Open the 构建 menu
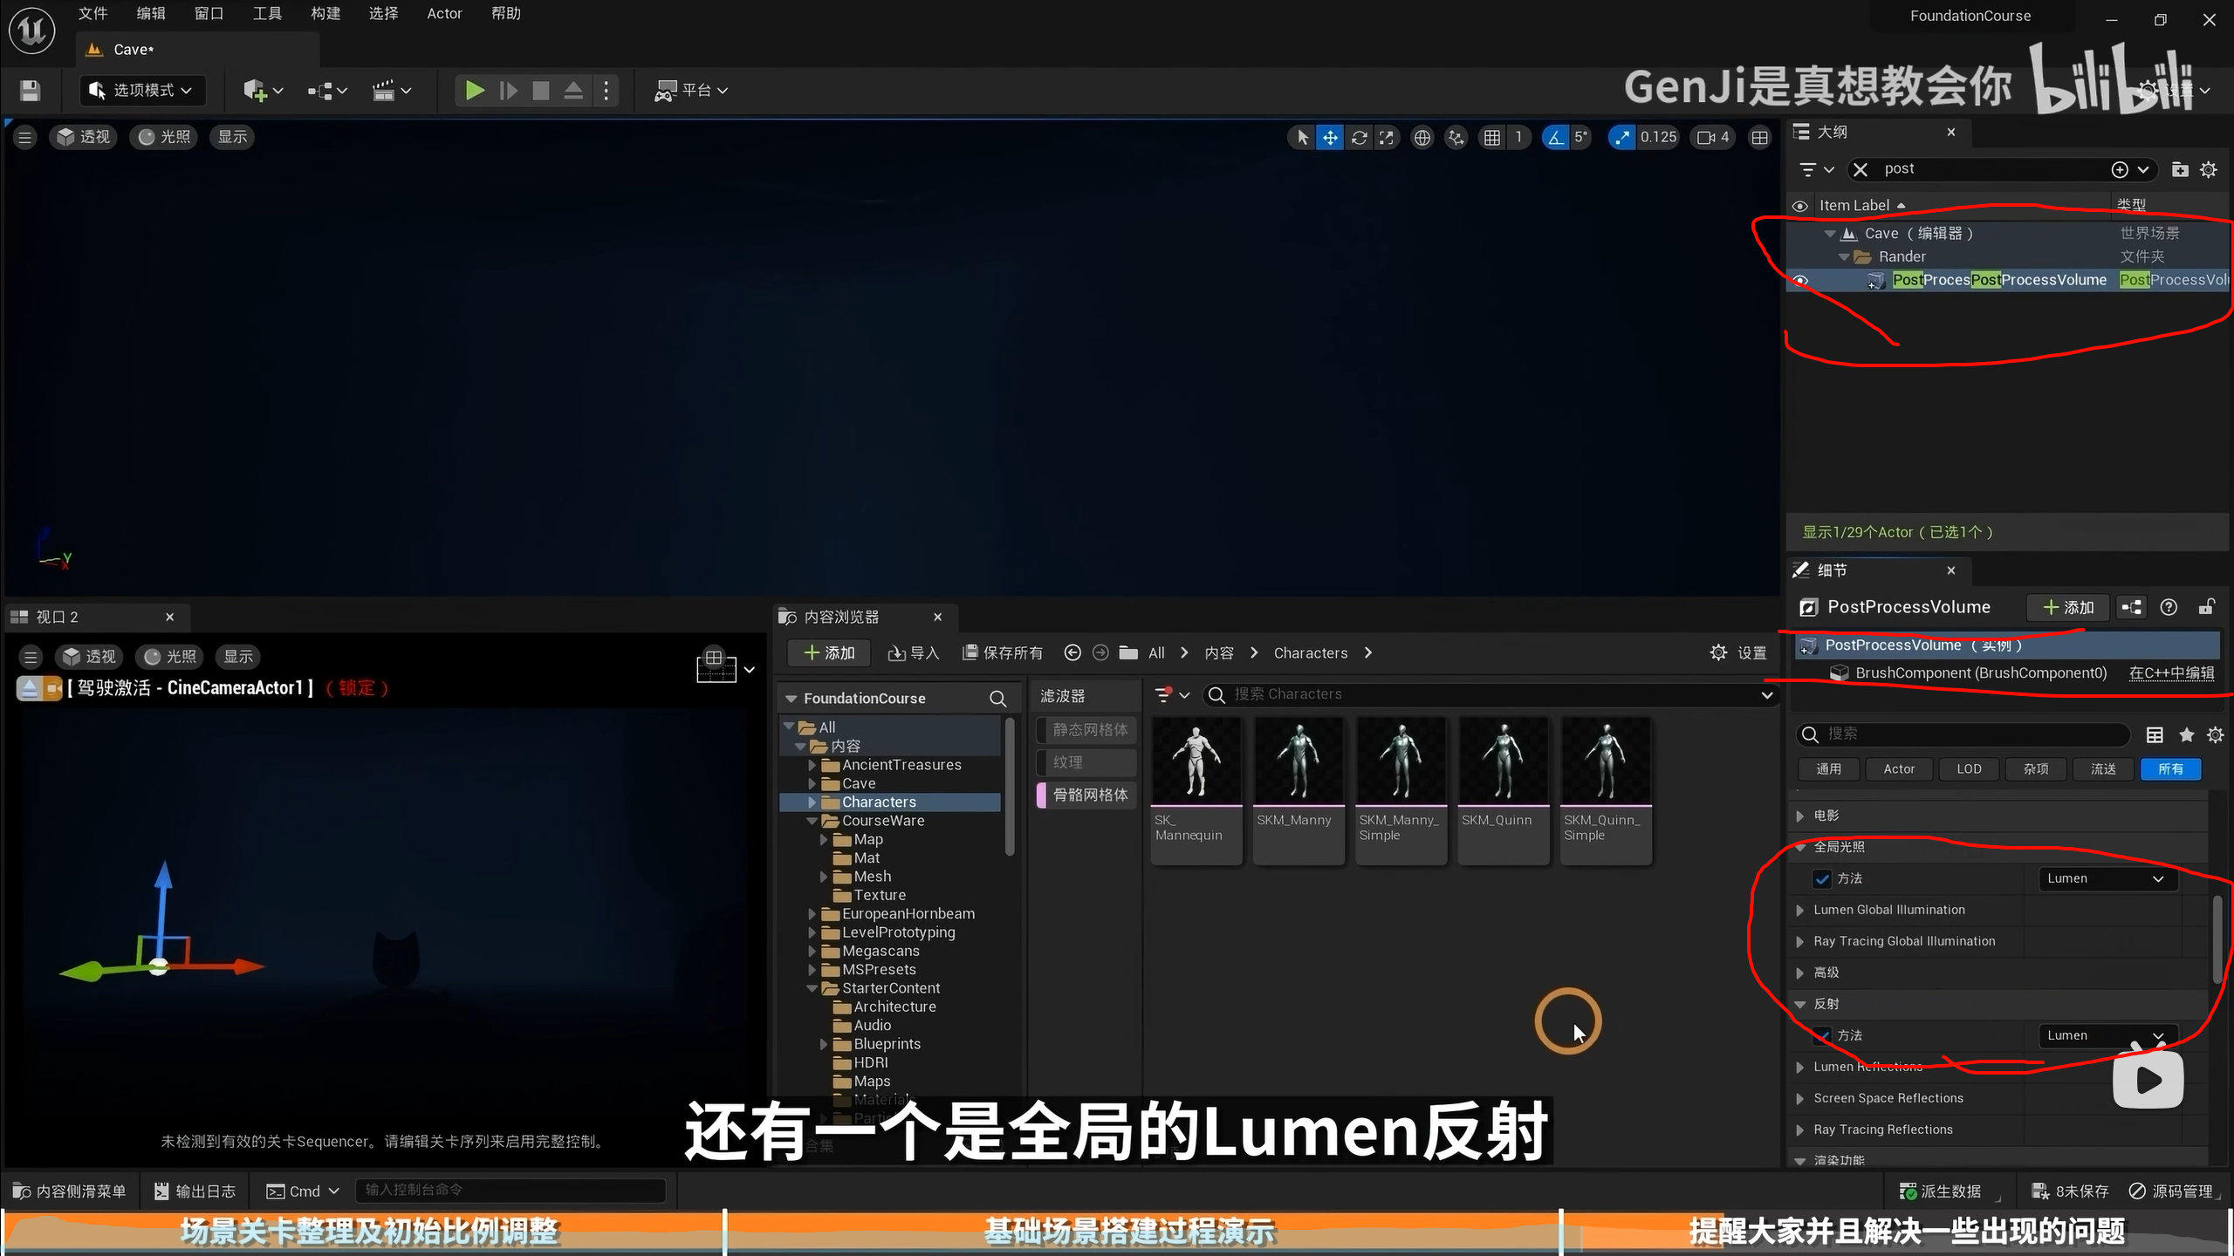This screenshot has height=1256, width=2234. pyautogui.click(x=325, y=13)
